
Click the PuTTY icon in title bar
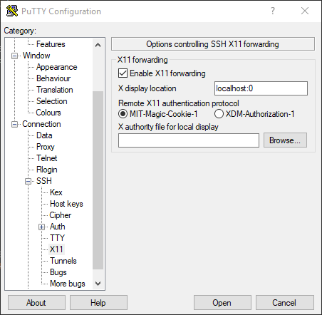12,11
